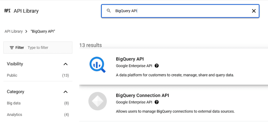Click the (8) count next to Big data
Image resolution: width=268 pixels, height=122 pixels.
[66, 103]
